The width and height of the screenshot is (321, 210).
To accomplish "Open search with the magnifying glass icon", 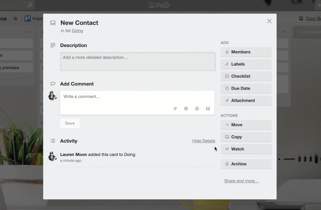I will [x=29, y=5].
